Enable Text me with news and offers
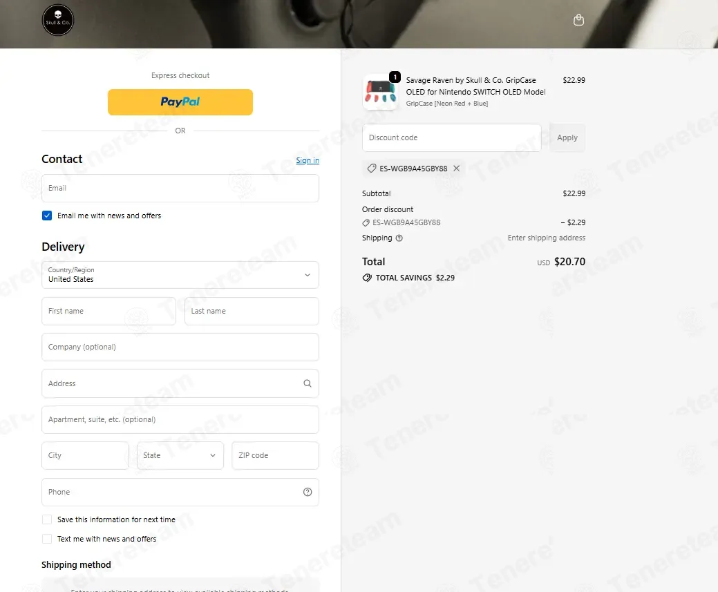This screenshot has width=718, height=592. click(47, 539)
